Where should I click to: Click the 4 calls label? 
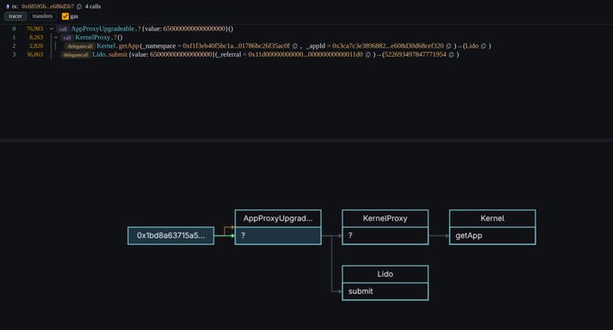tap(93, 6)
